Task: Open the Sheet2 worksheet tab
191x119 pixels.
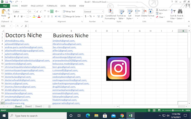Action: [28, 106]
